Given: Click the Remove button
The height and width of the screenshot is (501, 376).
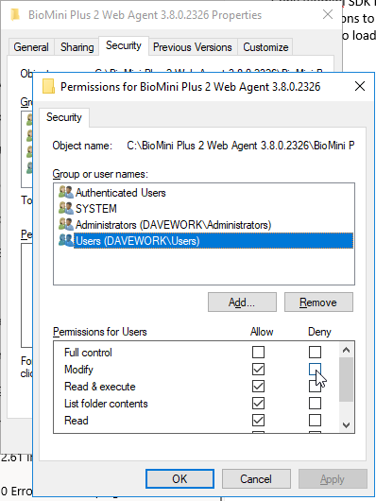Looking at the screenshot, I should tap(318, 302).
